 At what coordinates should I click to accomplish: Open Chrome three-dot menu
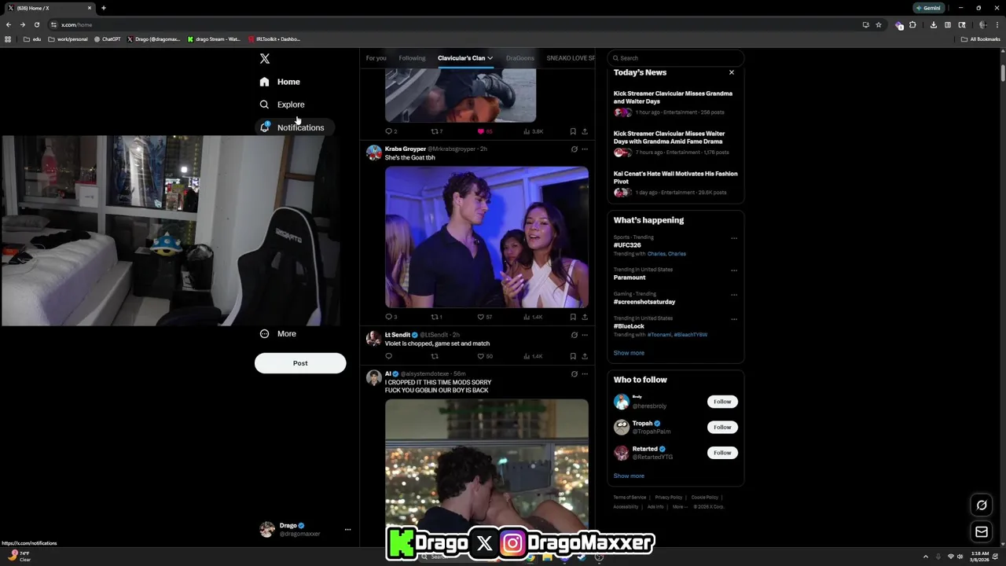click(998, 24)
